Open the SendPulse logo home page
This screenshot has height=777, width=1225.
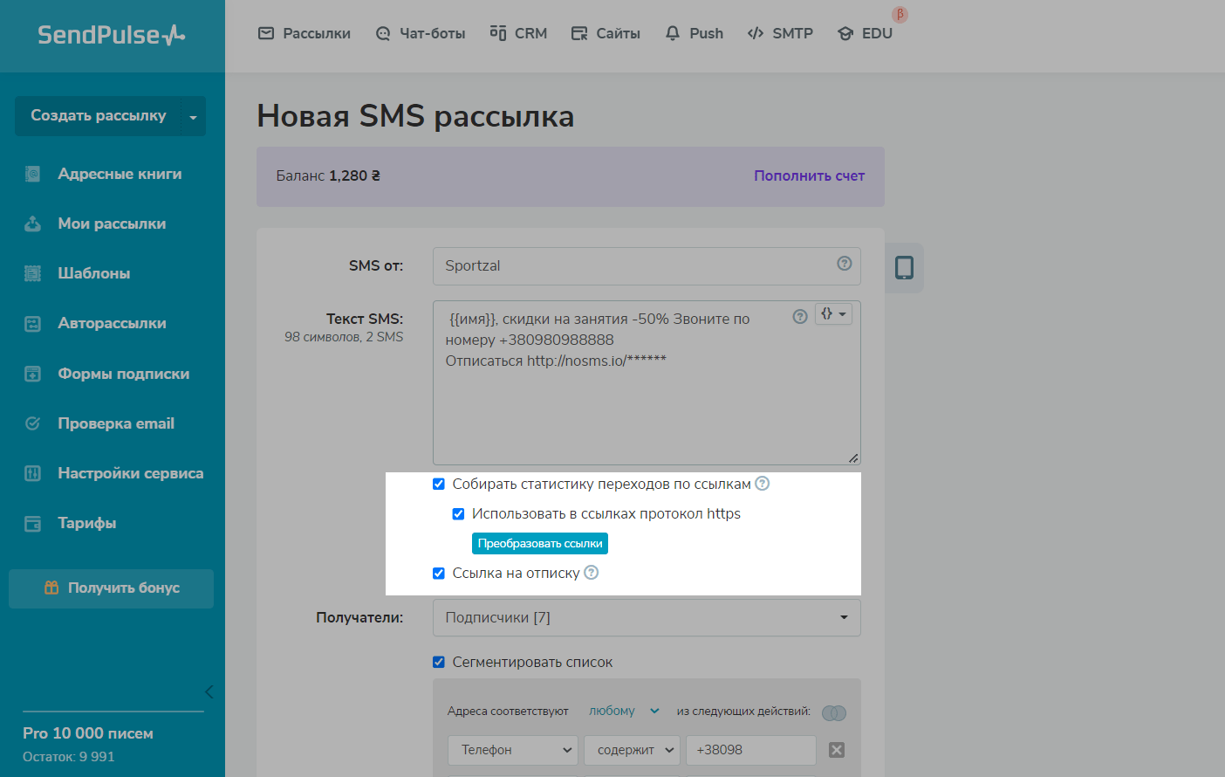pos(112,35)
